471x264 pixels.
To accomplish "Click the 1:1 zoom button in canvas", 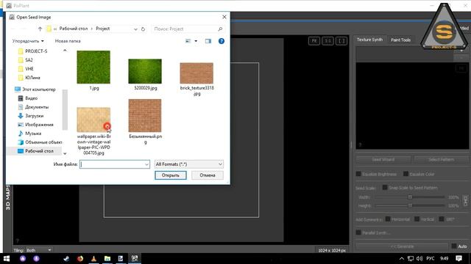I will point(327,41).
